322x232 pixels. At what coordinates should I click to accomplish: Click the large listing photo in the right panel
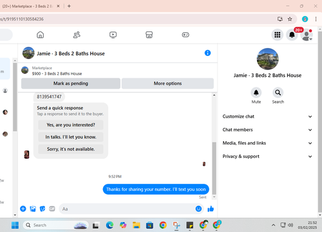point(267,59)
